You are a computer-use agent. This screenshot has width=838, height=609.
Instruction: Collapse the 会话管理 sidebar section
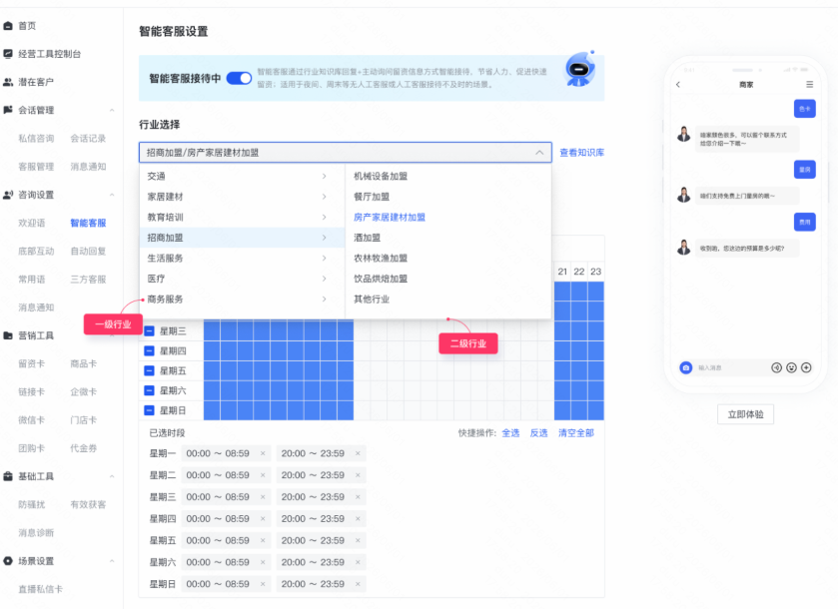(x=112, y=111)
